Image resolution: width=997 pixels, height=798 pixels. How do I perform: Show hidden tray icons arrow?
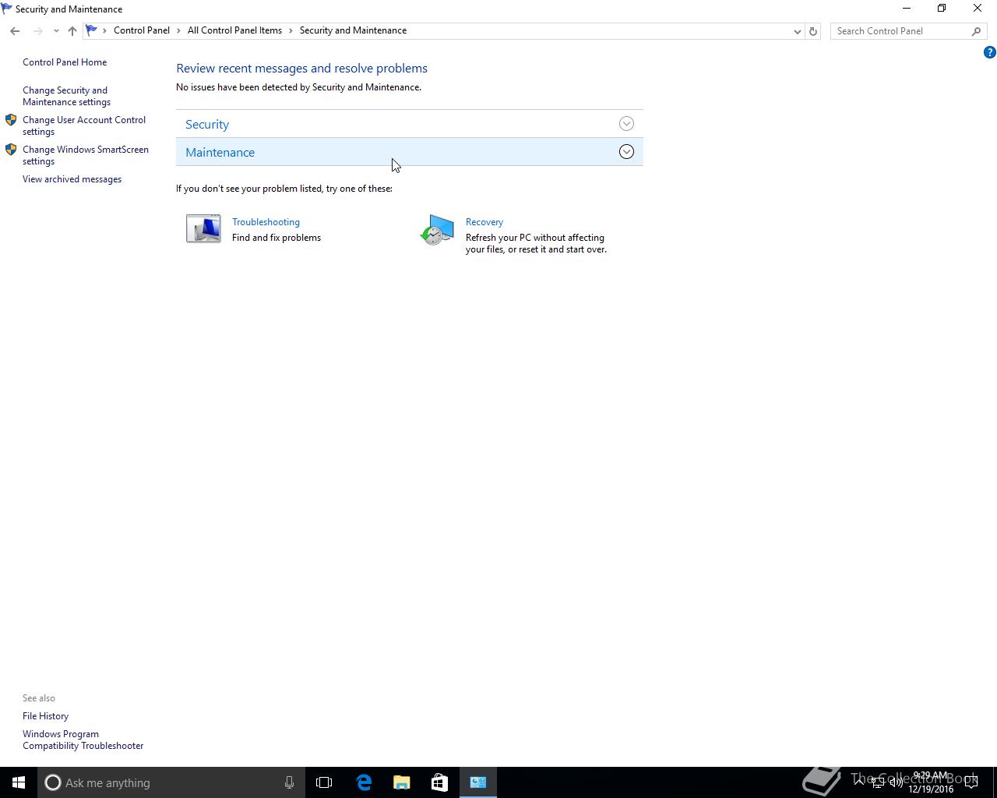pyautogui.click(x=858, y=782)
